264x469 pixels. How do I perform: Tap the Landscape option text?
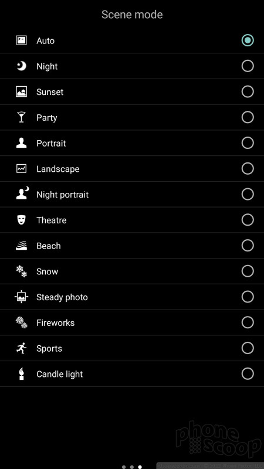[x=57, y=169]
